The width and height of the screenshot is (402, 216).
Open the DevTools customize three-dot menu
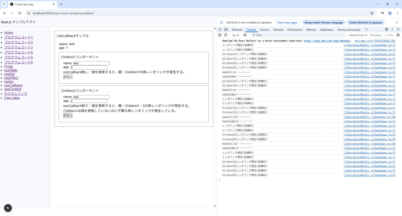tap(392, 29)
